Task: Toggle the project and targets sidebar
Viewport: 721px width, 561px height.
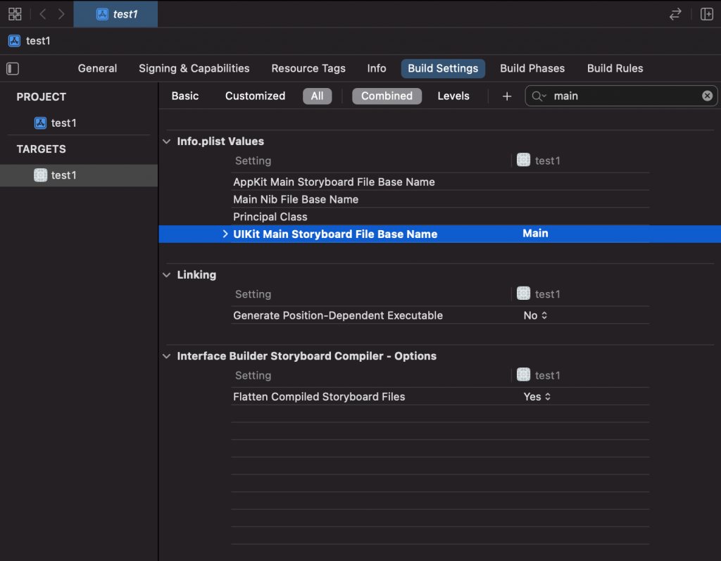Action: coord(13,68)
